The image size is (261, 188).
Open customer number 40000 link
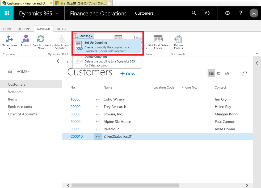75,122
